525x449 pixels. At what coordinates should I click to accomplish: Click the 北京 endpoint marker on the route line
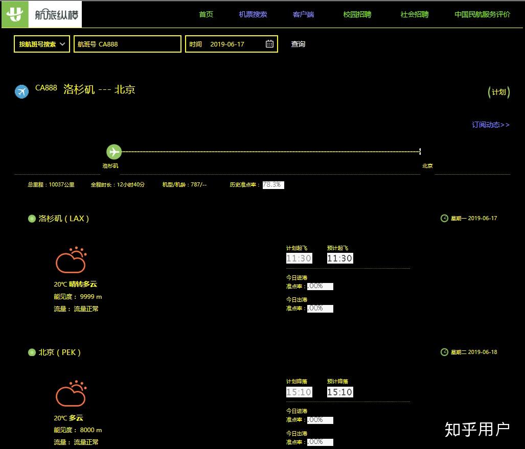tap(420, 151)
